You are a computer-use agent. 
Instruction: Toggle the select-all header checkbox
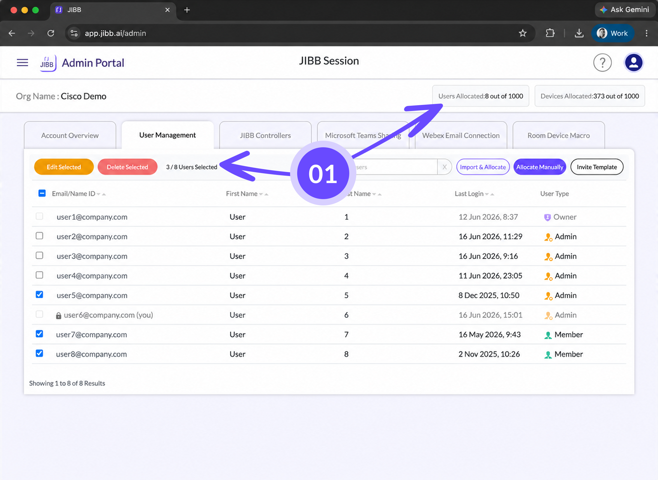tap(42, 193)
